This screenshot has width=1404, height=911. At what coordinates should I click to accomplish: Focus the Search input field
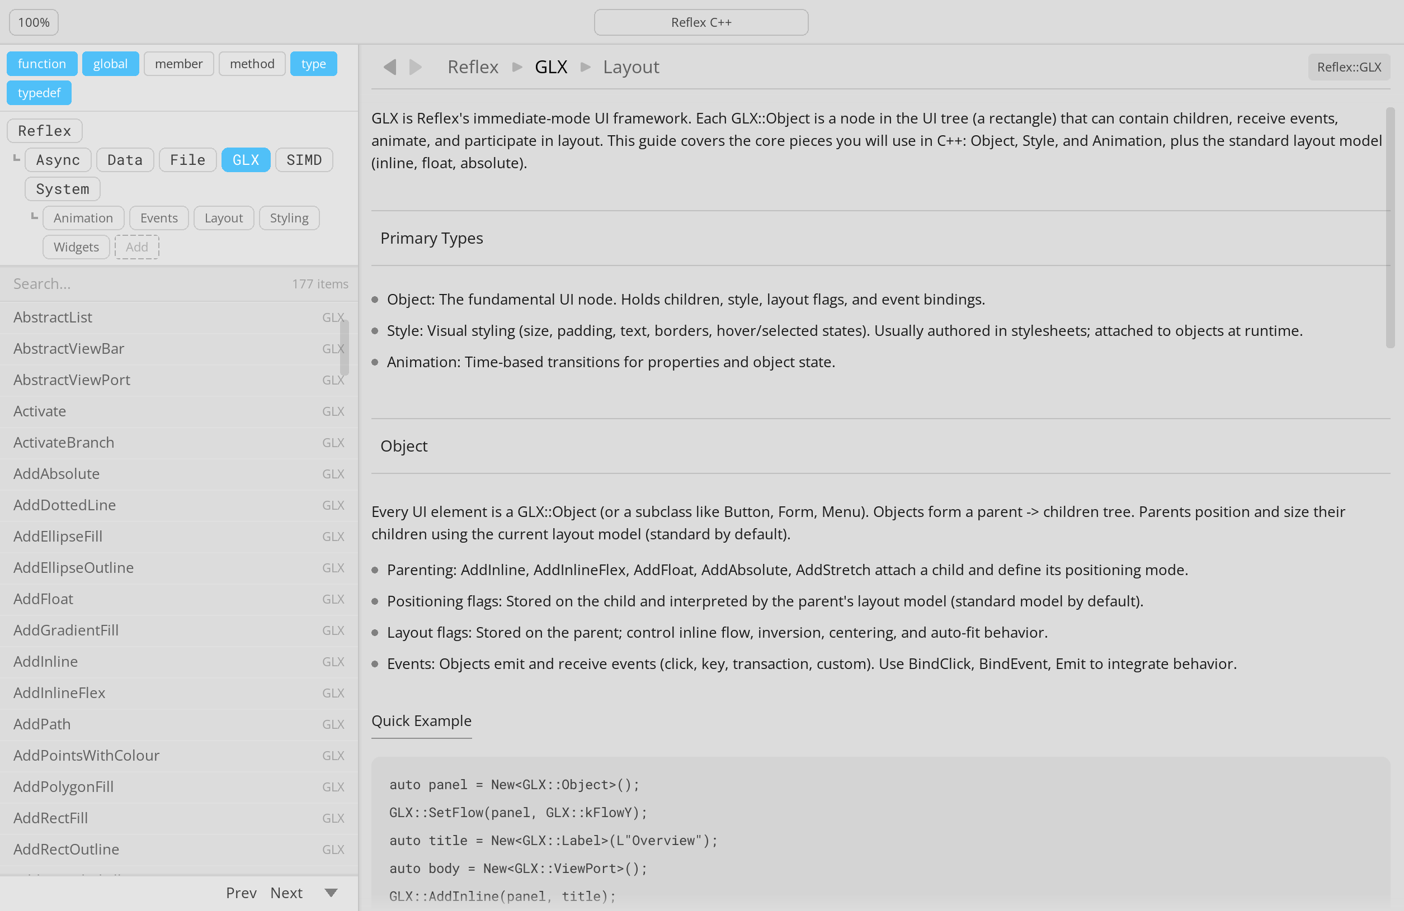(148, 283)
